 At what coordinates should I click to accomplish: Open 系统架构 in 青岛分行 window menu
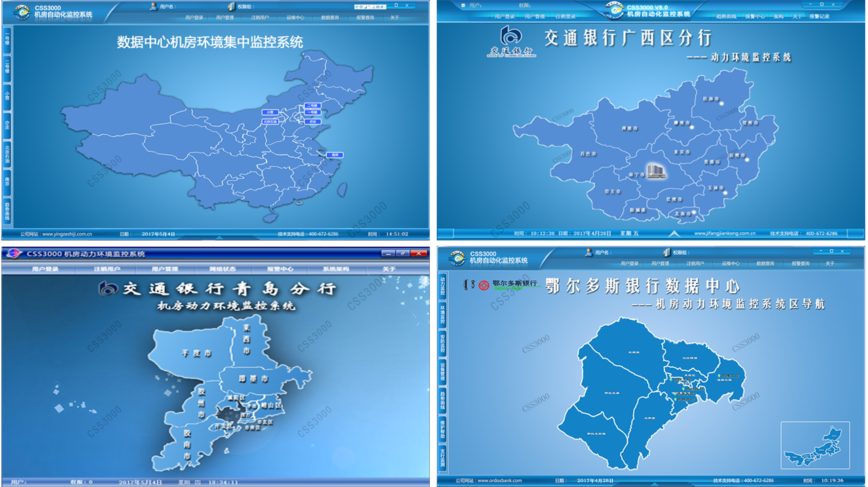click(336, 269)
